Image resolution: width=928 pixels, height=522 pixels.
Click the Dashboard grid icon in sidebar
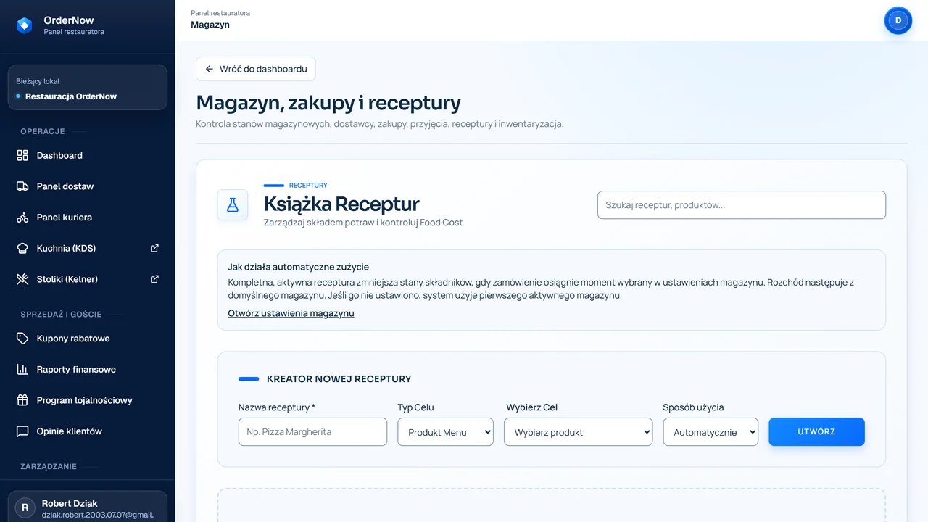[22, 155]
